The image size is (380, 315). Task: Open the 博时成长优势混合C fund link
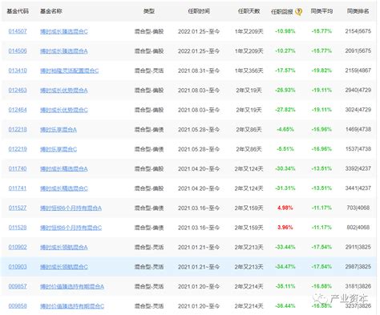[64, 110]
